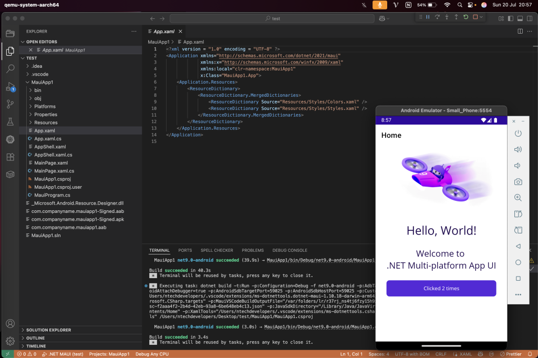
Task: Expand the OUTLINE section
Action: pyautogui.click(x=80, y=338)
